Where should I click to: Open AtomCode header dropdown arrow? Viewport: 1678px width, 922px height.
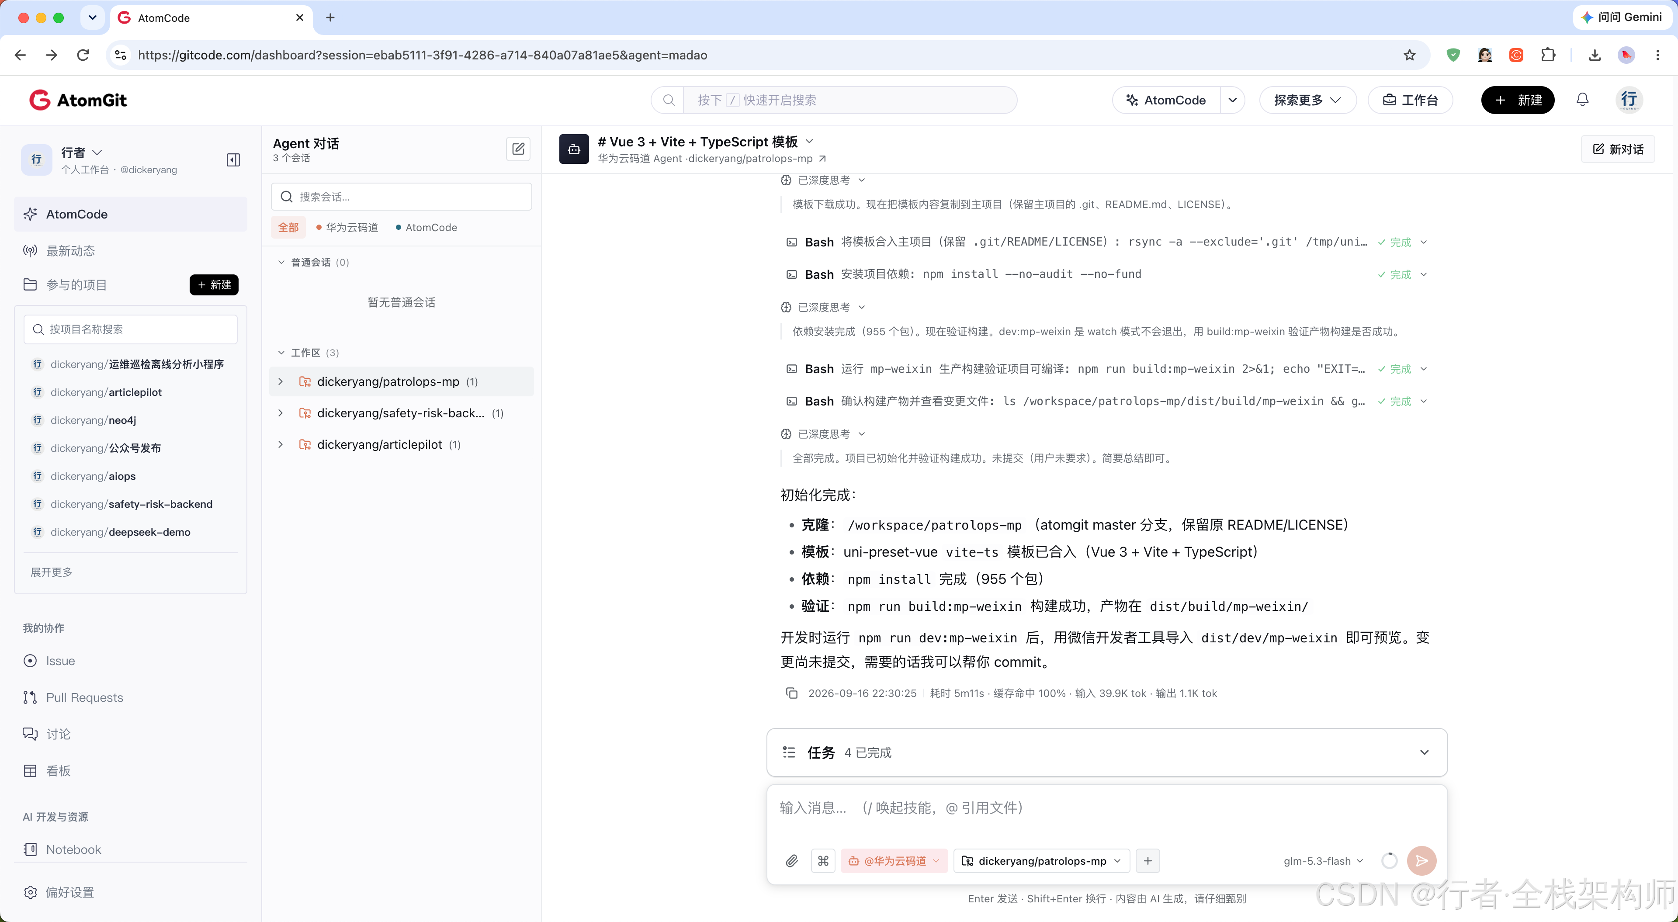coord(1232,100)
